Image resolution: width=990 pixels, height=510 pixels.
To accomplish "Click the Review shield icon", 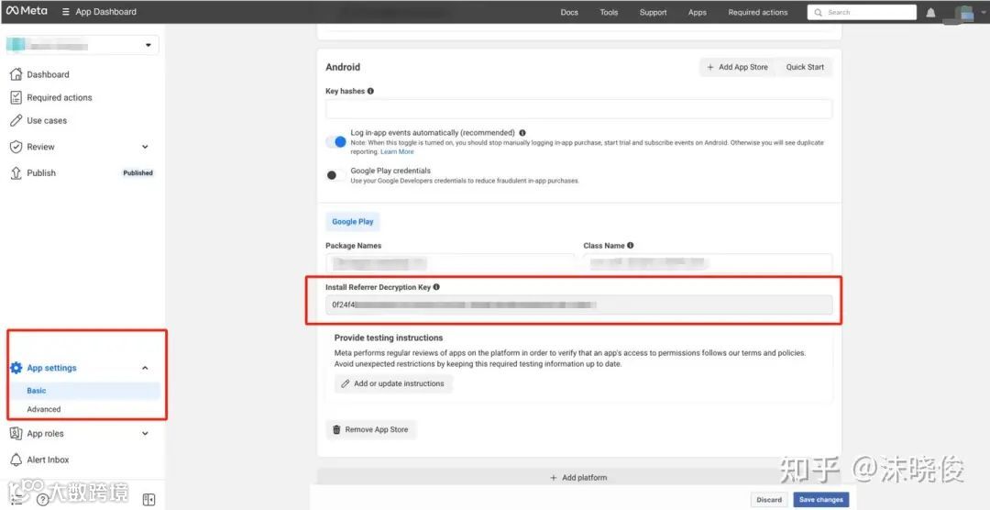I will 16,147.
